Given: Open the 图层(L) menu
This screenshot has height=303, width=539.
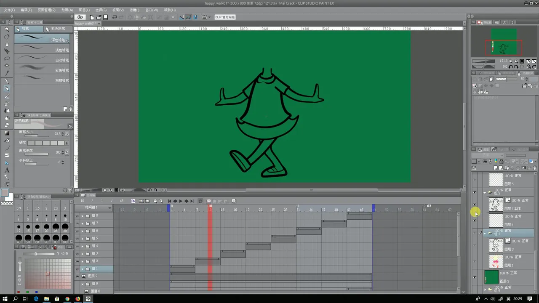Looking at the screenshot, I should tap(84, 10).
